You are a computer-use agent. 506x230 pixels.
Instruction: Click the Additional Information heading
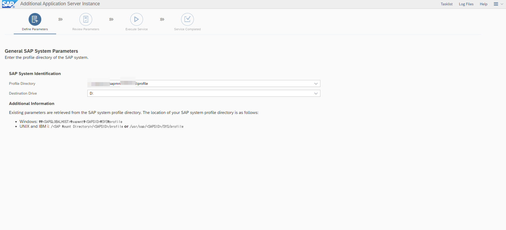pos(32,104)
